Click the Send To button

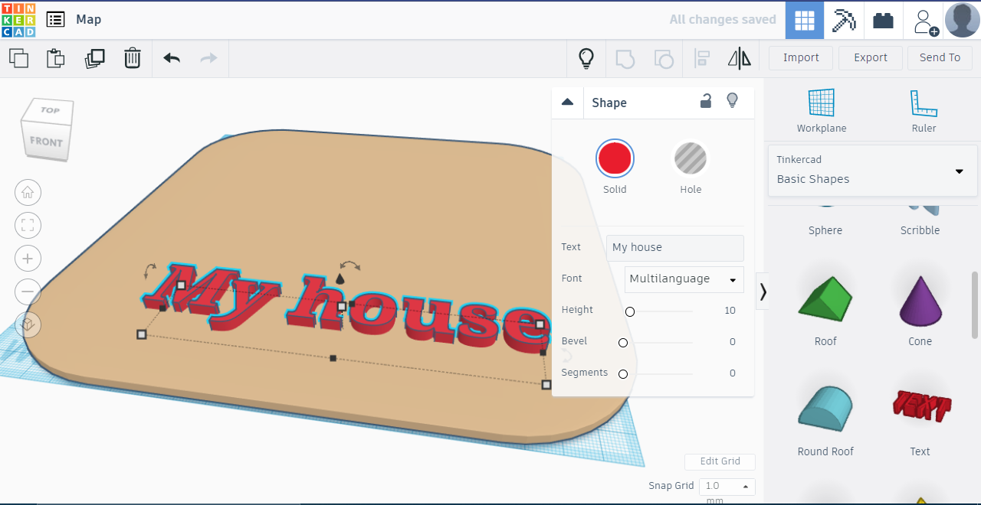click(x=940, y=58)
